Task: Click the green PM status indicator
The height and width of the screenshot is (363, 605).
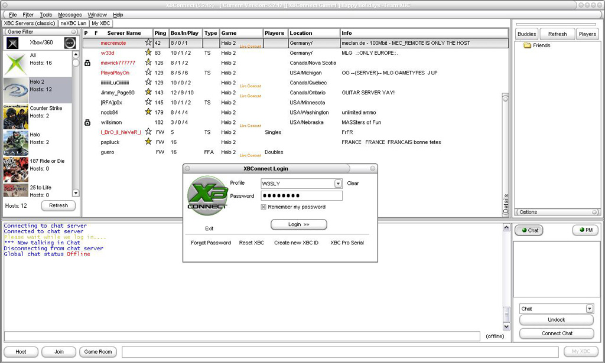Action: click(582, 230)
